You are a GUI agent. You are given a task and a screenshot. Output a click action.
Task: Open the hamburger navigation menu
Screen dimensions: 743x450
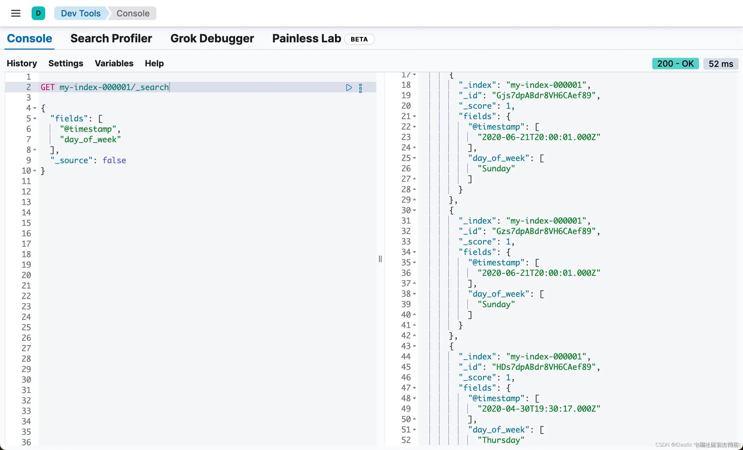(16, 13)
